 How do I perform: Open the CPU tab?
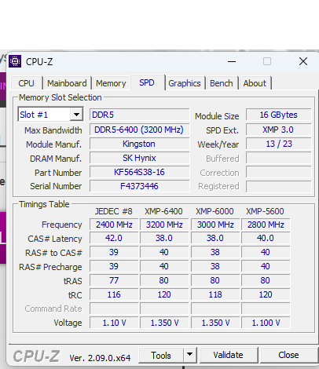click(x=26, y=83)
